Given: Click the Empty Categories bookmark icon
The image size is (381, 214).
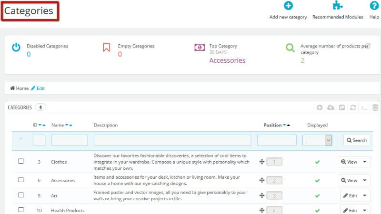Looking at the screenshot, I should (106, 47).
